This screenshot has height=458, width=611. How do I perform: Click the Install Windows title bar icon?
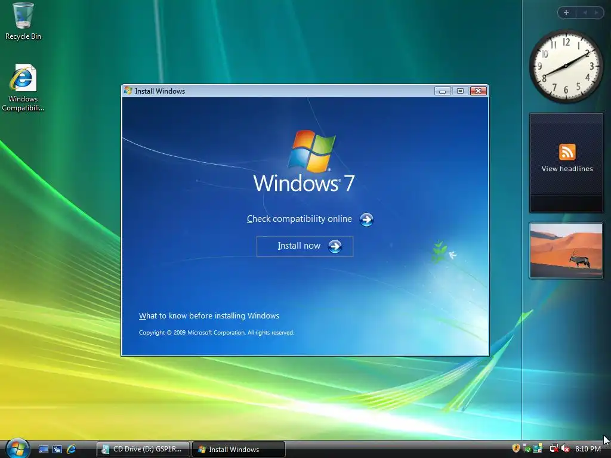pos(128,91)
